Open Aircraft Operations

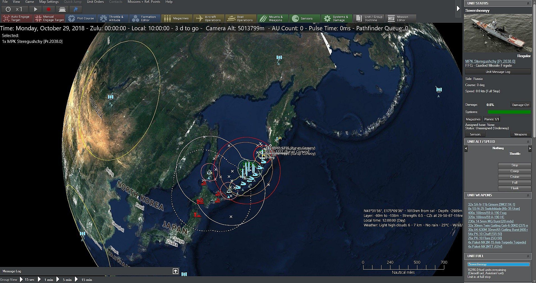point(209,19)
